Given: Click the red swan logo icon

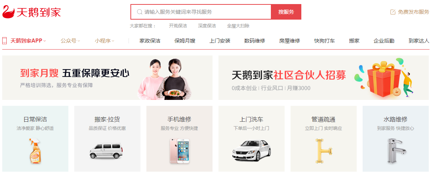Looking at the screenshot, I should point(8,12).
